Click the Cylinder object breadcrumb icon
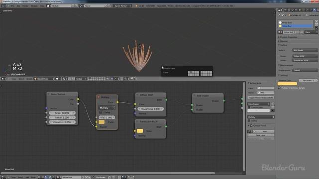The width and height of the screenshot is (319, 179). (x=289, y=15)
